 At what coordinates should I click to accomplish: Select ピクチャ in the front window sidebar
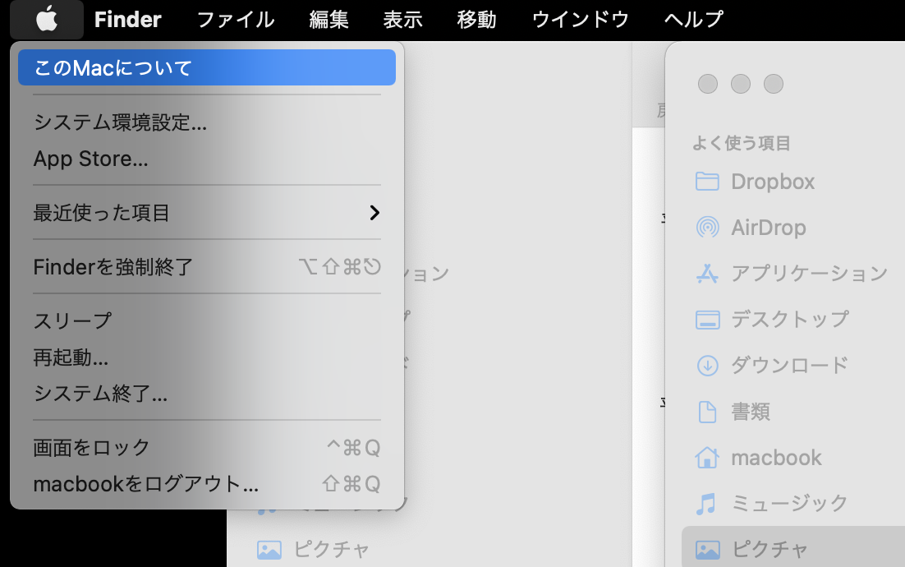pos(769,549)
